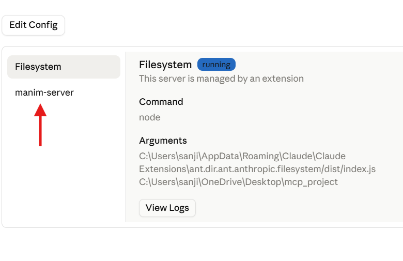This screenshot has height=261, width=403.
Task: Click the Desktop\mcp_project path argument
Action: tap(238, 182)
